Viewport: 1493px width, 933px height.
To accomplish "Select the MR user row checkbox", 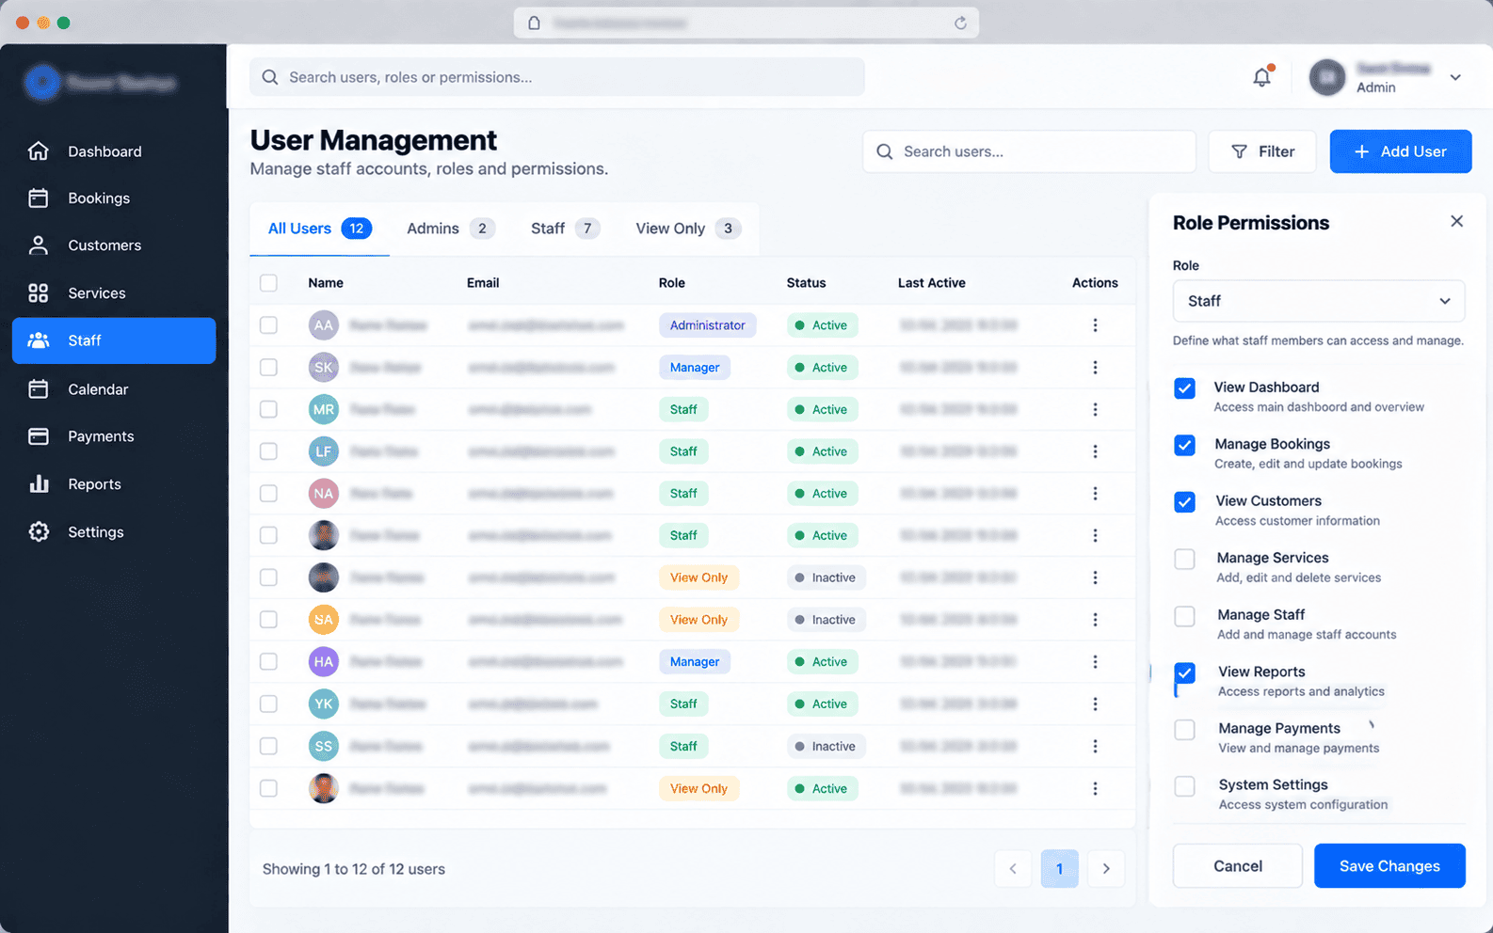I will coord(269,409).
